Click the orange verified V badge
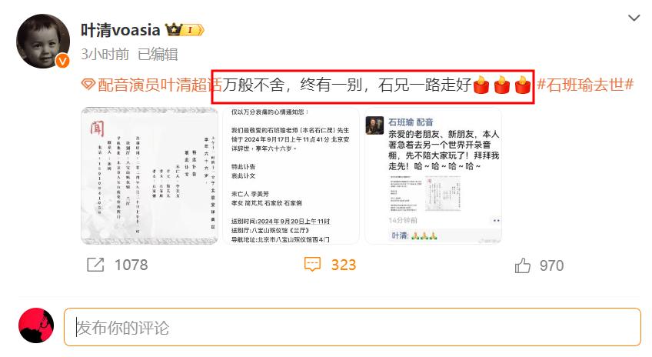The height and width of the screenshot is (357, 652). coord(62,61)
